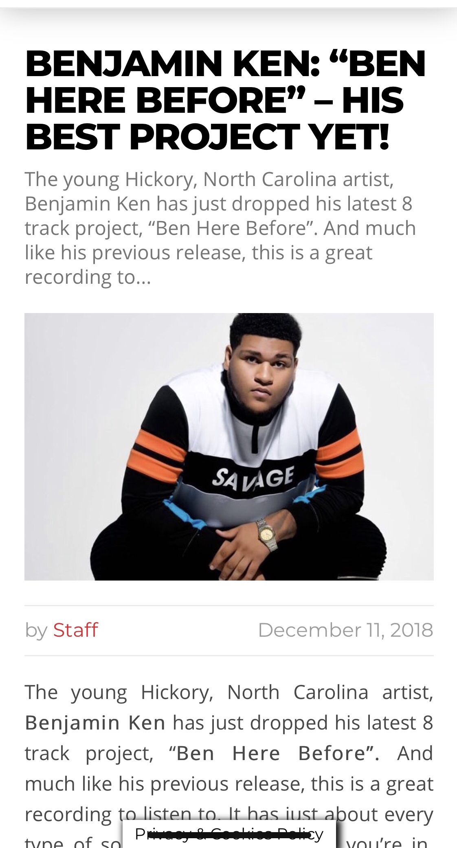Select the BEST PROJECT YET! headline line
457x848 pixels.
click(x=207, y=136)
